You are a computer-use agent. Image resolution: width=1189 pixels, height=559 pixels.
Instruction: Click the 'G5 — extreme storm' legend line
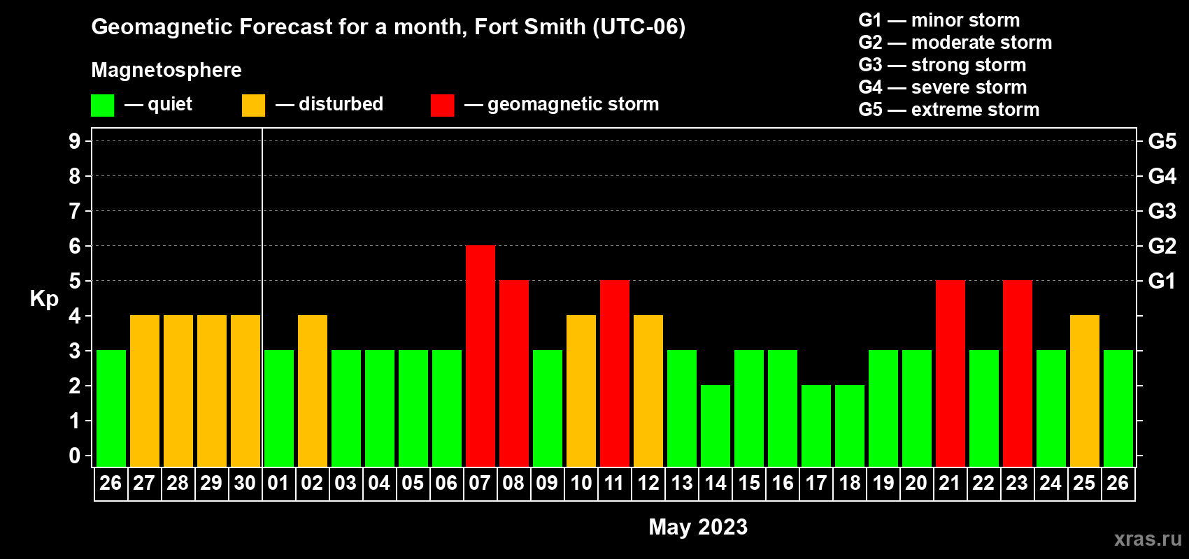coord(949,110)
